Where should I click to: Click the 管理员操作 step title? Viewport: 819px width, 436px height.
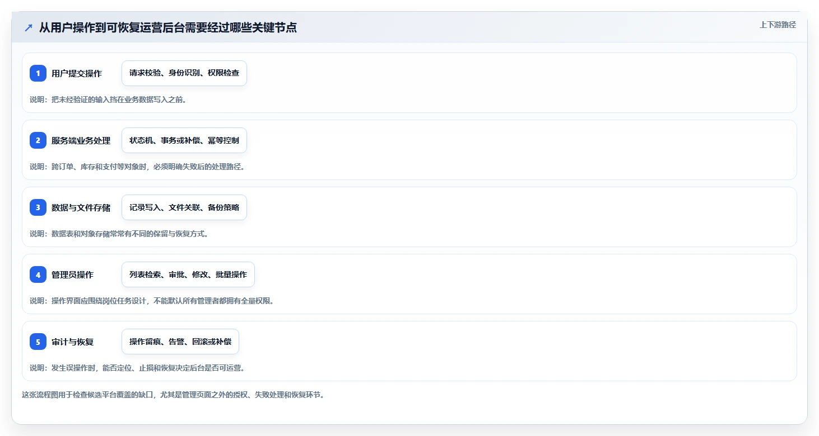(73, 275)
